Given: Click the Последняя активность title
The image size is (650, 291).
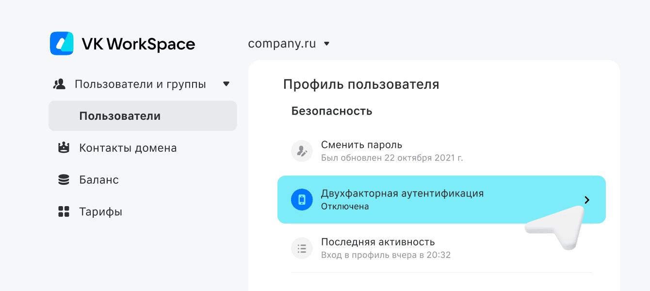Looking at the screenshot, I should pyautogui.click(x=377, y=242).
